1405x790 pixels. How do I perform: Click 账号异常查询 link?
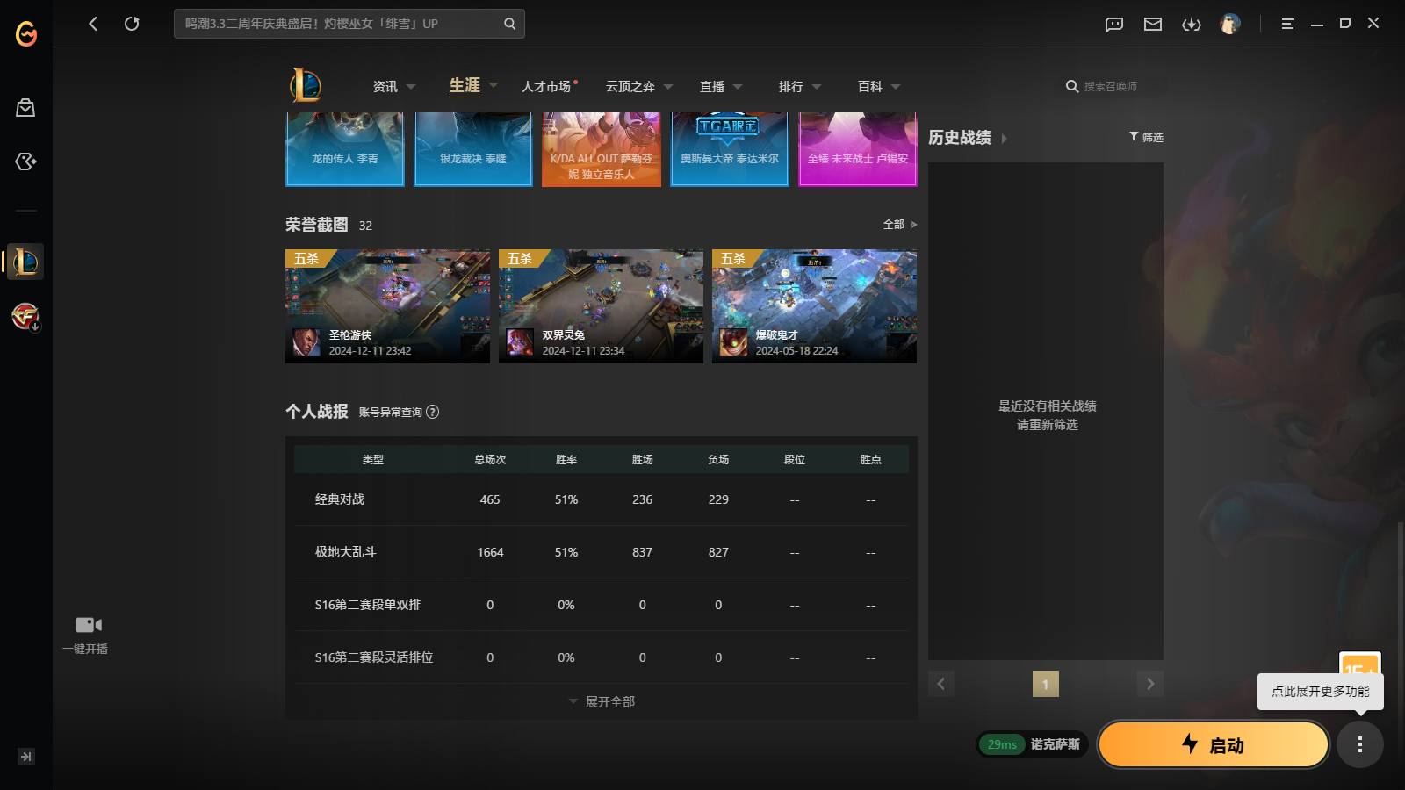click(390, 412)
